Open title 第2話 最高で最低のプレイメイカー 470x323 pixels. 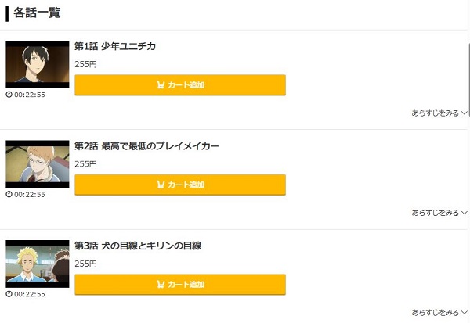pyautogui.click(x=146, y=146)
